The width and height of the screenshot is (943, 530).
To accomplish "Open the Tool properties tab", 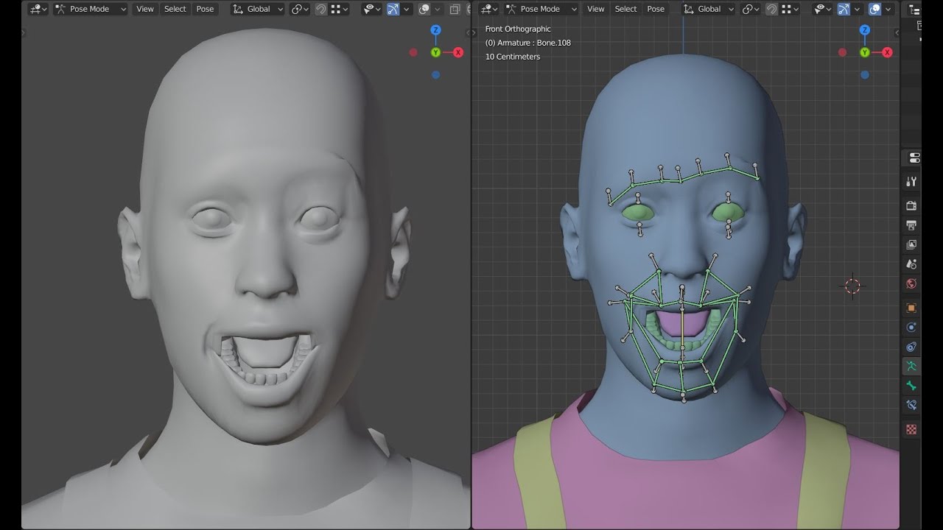I will point(911,182).
